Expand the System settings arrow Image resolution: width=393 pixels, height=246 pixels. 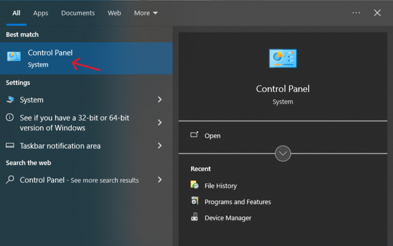pos(160,100)
